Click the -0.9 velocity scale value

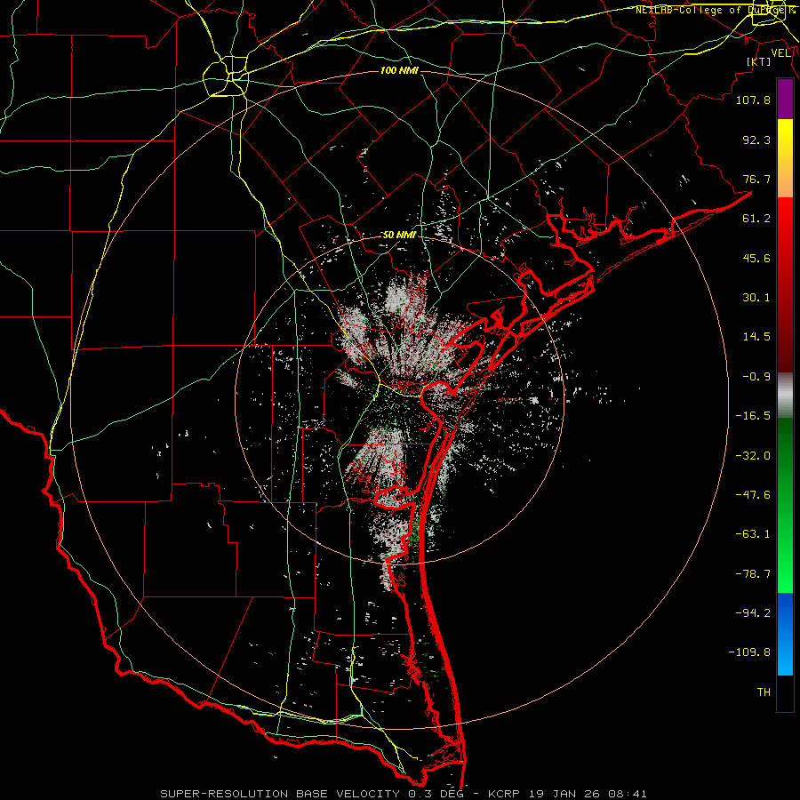click(x=756, y=377)
